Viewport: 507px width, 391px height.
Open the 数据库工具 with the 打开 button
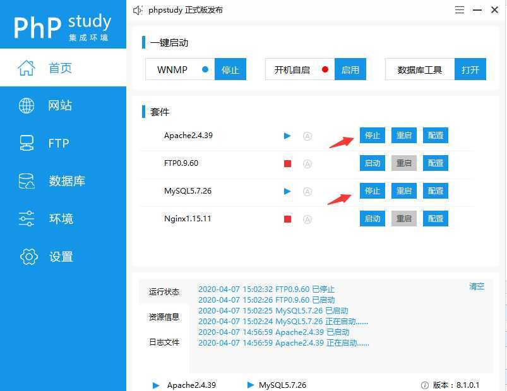coord(470,69)
